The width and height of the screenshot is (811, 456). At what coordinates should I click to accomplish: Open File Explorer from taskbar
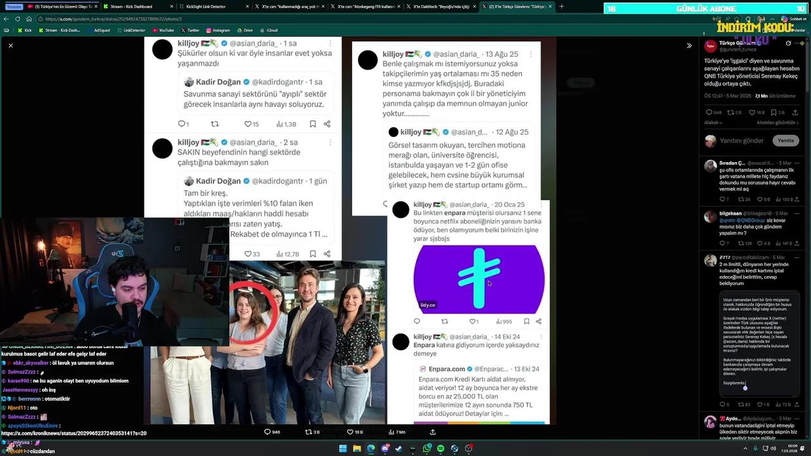pyautogui.click(x=357, y=448)
